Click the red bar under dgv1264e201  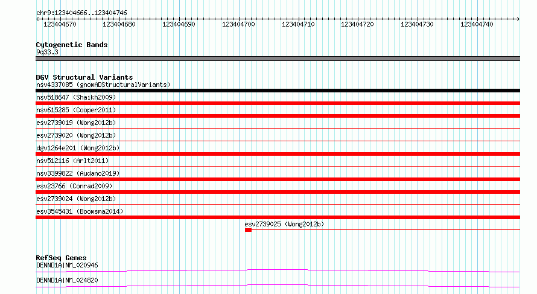click(x=278, y=154)
